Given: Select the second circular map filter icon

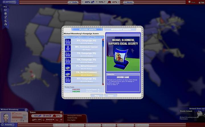Looking at the screenshot, I should (x=5, y=14).
